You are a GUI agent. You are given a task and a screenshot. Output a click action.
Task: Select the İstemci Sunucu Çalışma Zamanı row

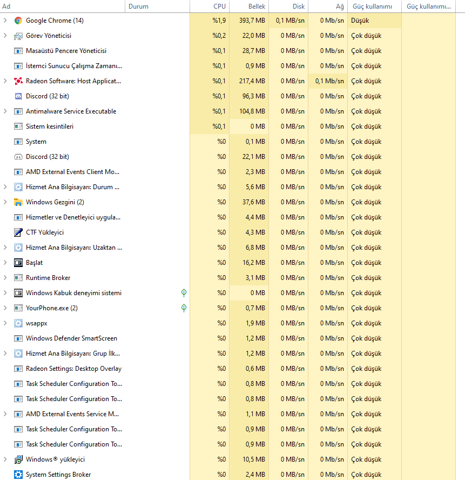(227, 66)
